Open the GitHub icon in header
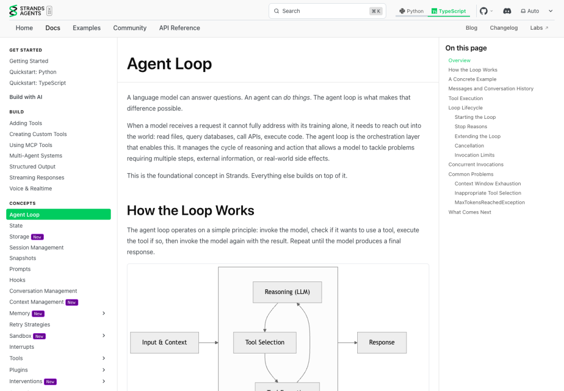564x391 pixels. pos(484,11)
